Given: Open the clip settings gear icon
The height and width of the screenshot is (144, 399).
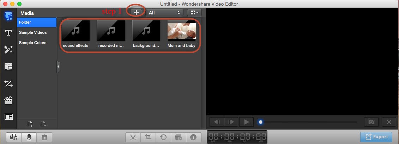Looking at the screenshot, I should (179, 137).
